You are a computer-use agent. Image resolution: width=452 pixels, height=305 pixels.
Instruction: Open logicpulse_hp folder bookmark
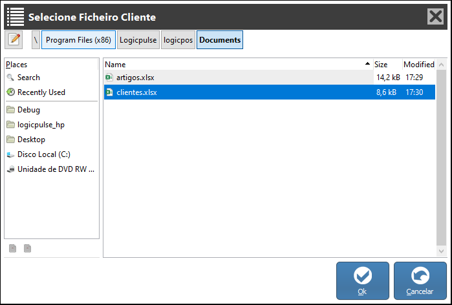point(41,125)
